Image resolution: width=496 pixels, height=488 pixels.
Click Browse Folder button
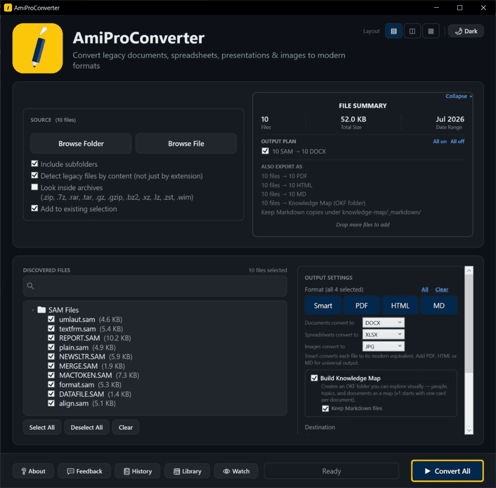(81, 143)
